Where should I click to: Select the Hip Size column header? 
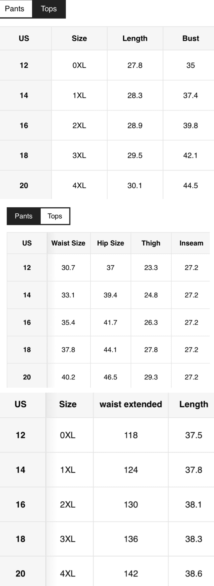coord(111,243)
